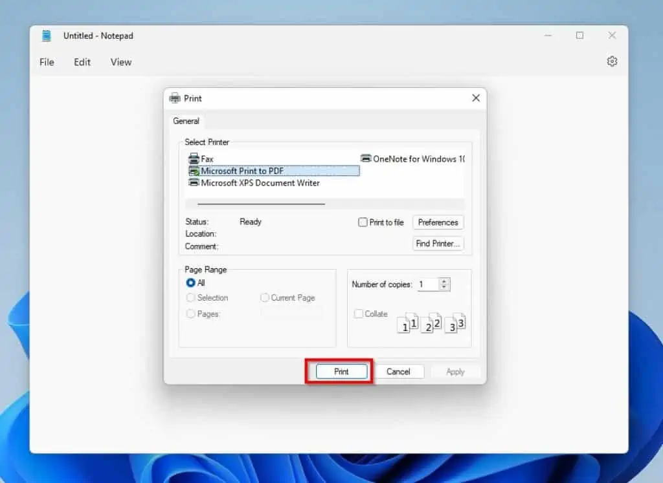Select the Microsoft Print to PDF printer icon
Viewport: 663px width, 483px height.
(x=194, y=171)
